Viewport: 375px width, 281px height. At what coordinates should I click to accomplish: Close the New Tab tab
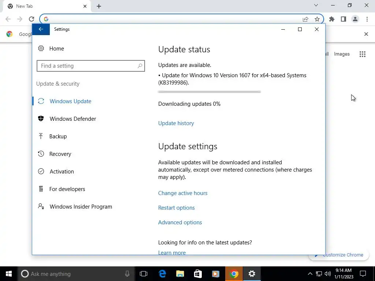tap(85, 6)
